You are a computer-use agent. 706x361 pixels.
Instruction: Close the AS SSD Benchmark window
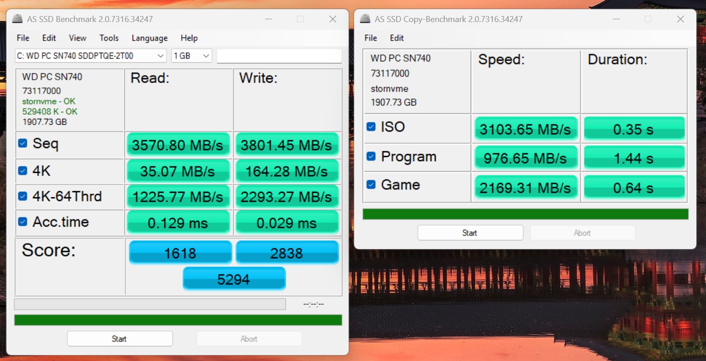pos(333,19)
